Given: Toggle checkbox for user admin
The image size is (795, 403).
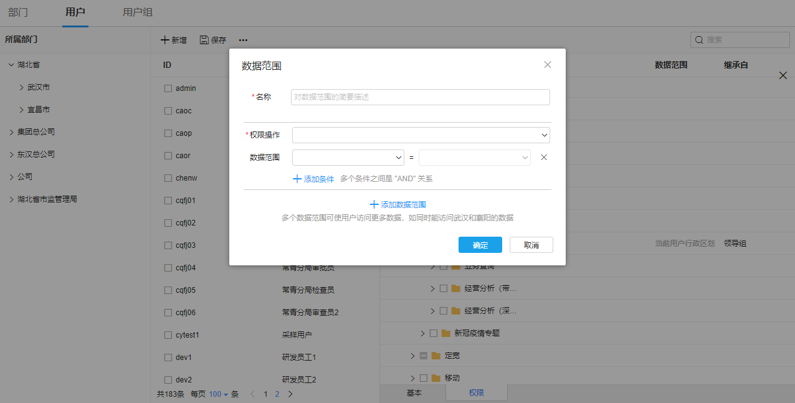Looking at the screenshot, I should [x=168, y=88].
